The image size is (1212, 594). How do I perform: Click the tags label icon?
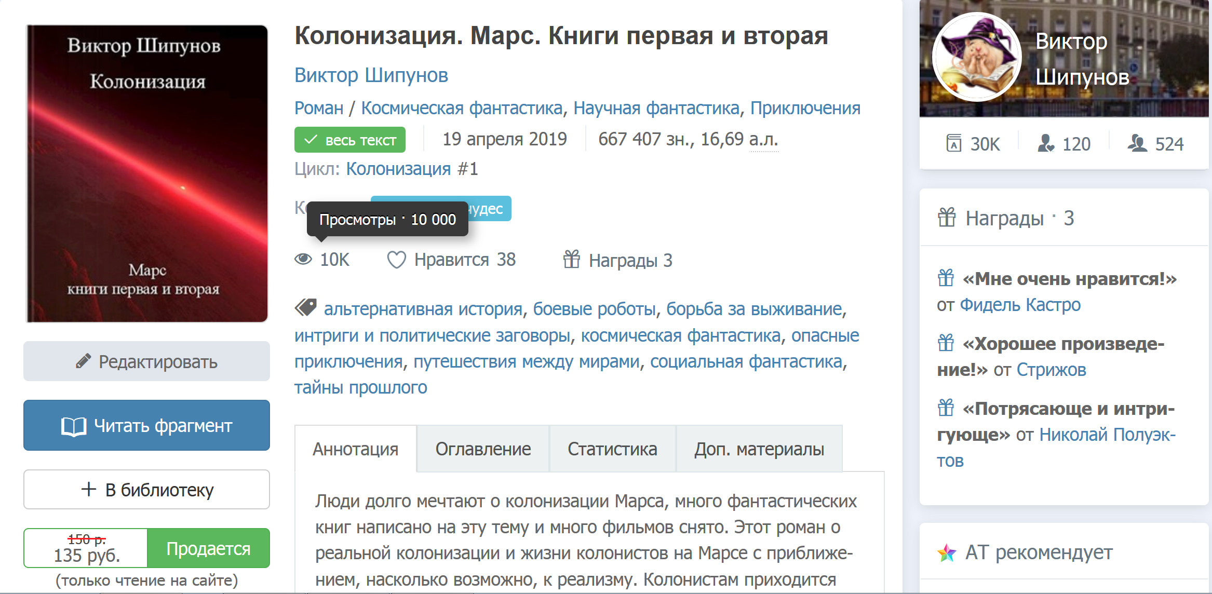(x=306, y=308)
